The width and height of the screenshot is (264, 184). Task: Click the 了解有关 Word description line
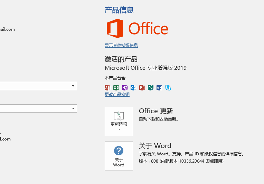point(191,154)
